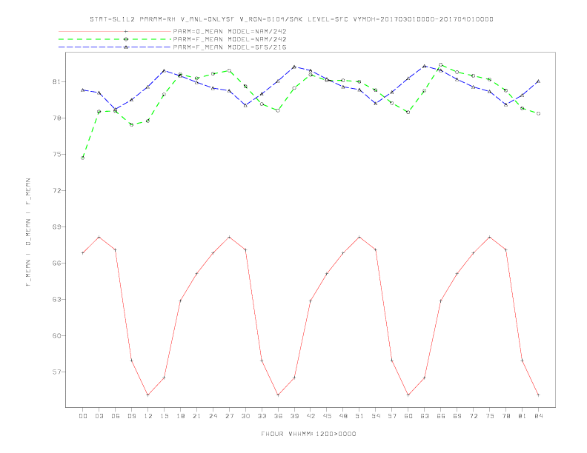
Task: Click x-axis forecast hour label 33
Action: click(x=262, y=416)
